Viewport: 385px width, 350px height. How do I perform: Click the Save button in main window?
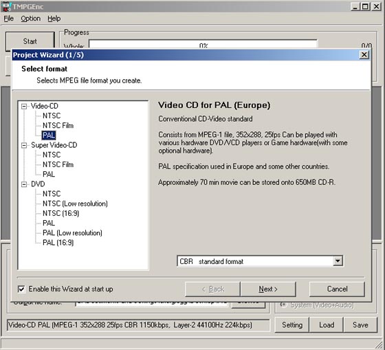pyautogui.click(x=360, y=325)
